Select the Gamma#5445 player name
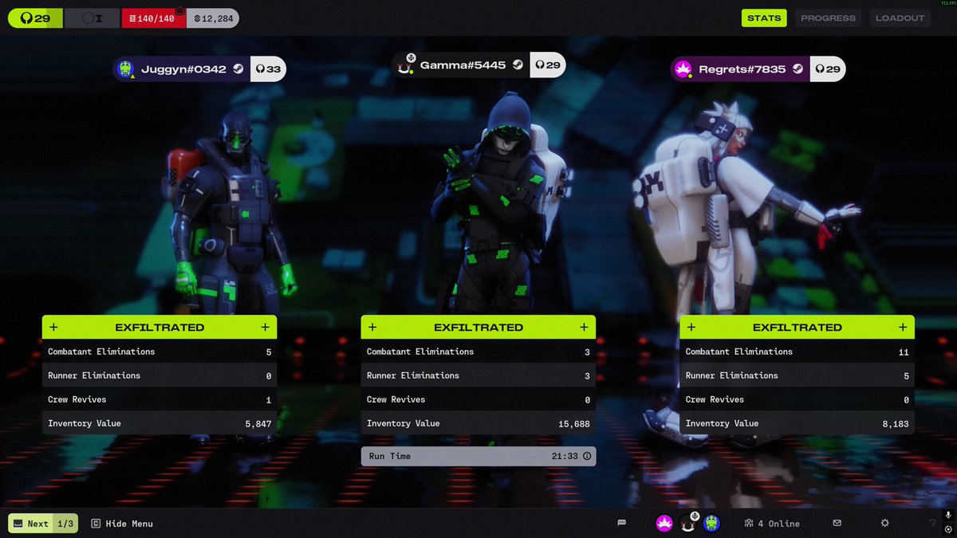The height and width of the screenshot is (538, 957). tap(463, 65)
